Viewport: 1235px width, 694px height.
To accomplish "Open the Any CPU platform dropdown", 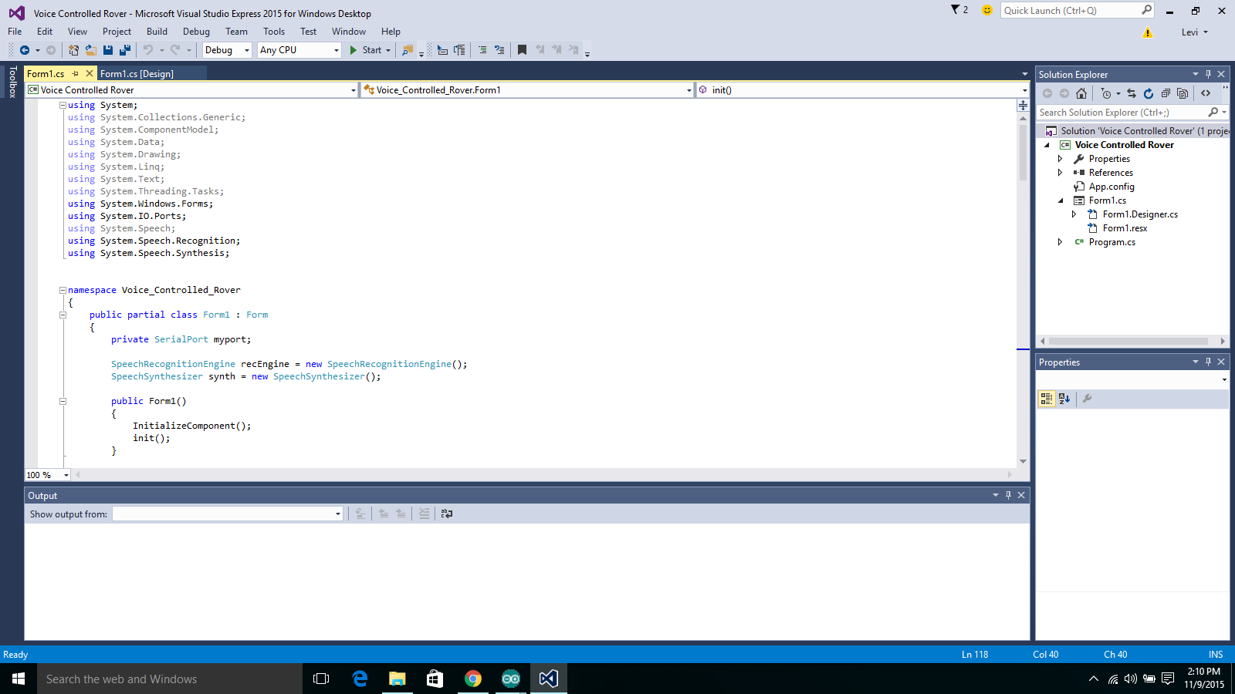I will click(x=336, y=50).
